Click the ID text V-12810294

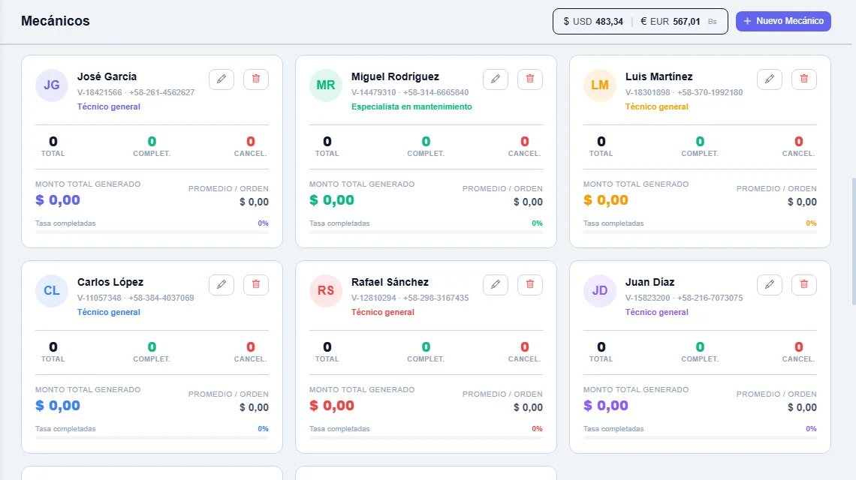(373, 298)
